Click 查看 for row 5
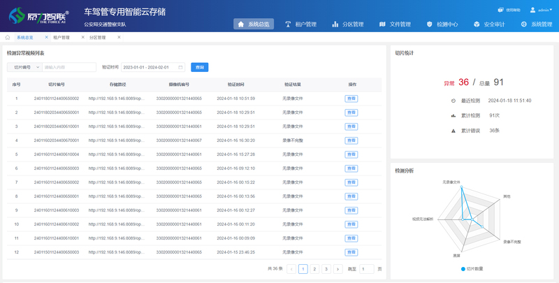559x283 pixels. (x=351, y=154)
